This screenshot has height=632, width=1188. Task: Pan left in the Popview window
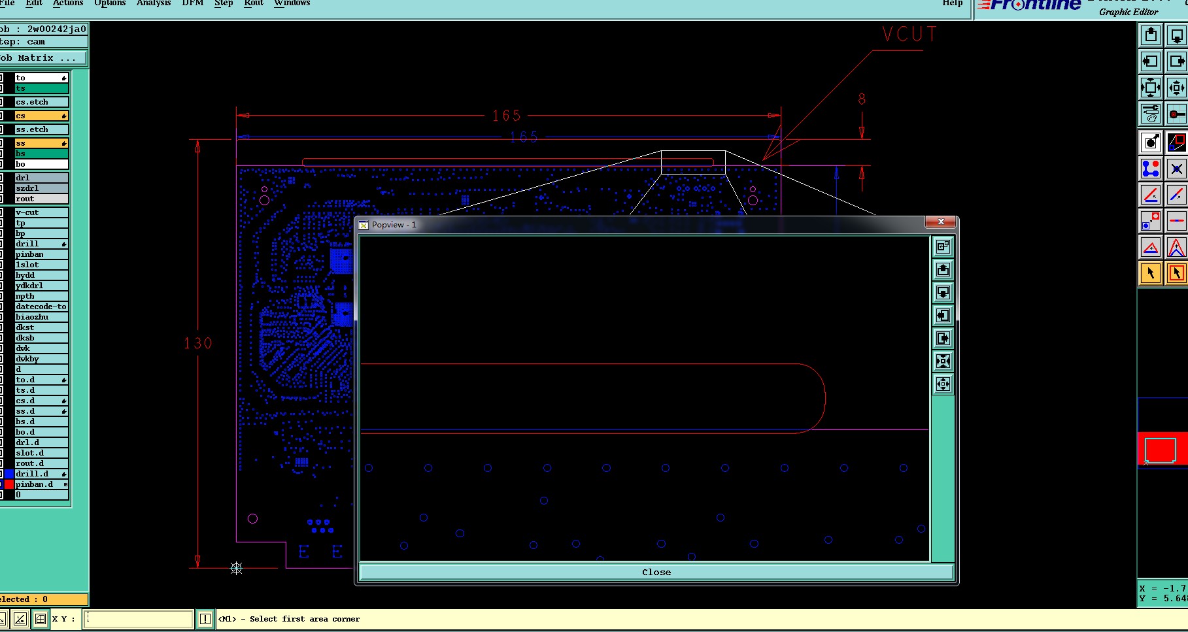(943, 315)
